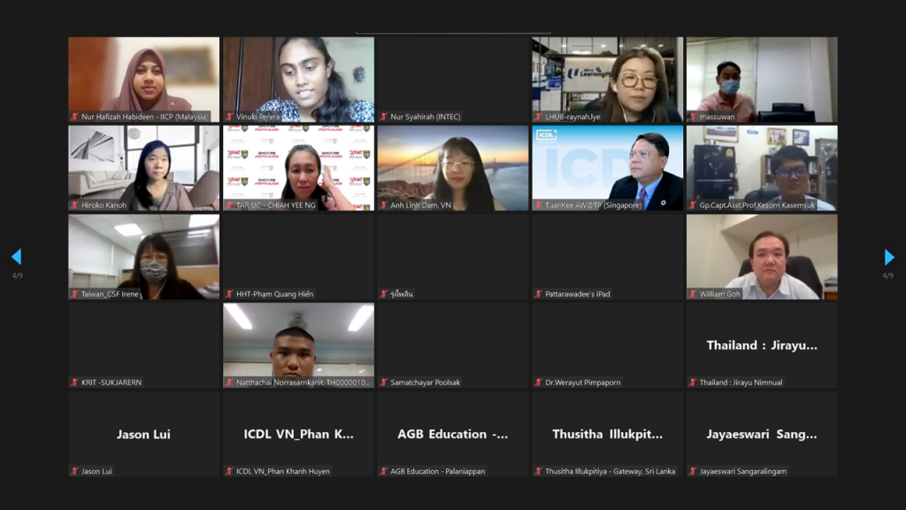Viewport: 906px width, 510px height.
Task: Select ICDL VN_Phan Khanh Huyen tile
Action: coord(299,434)
